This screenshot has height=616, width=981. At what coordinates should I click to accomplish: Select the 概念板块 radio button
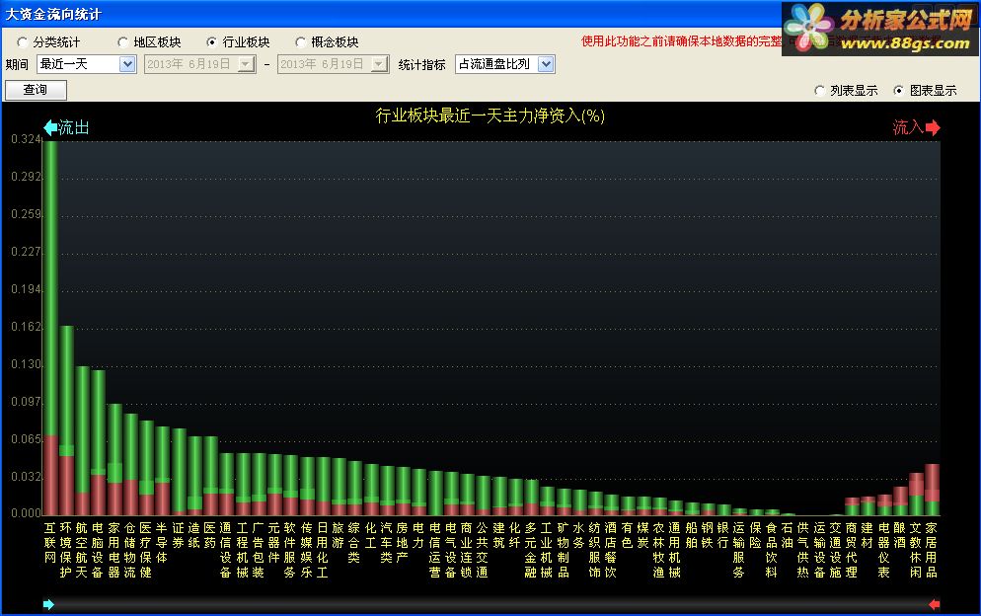pyautogui.click(x=300, y=41)
